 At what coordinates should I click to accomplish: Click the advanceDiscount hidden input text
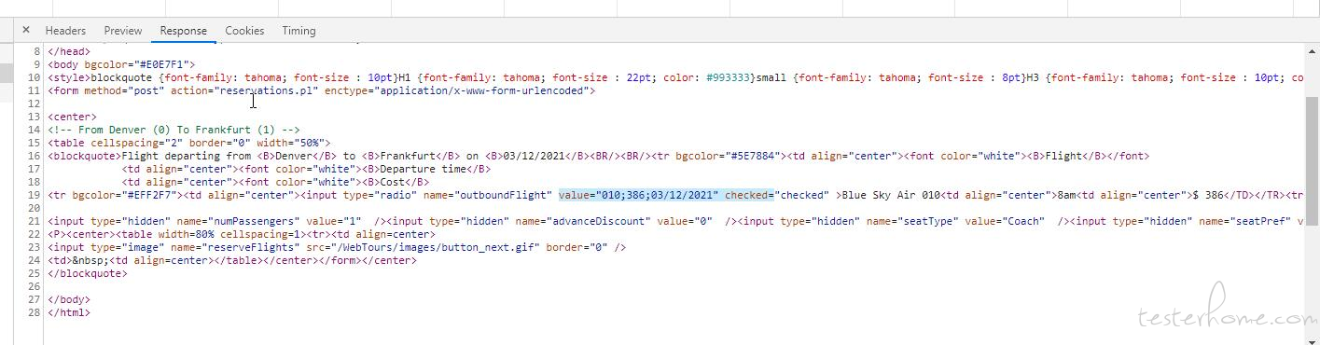(555, 222)
